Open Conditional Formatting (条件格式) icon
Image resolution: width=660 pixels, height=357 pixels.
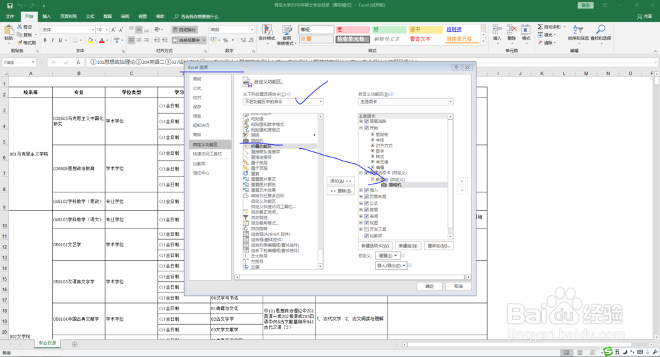[x=267, y=30]
